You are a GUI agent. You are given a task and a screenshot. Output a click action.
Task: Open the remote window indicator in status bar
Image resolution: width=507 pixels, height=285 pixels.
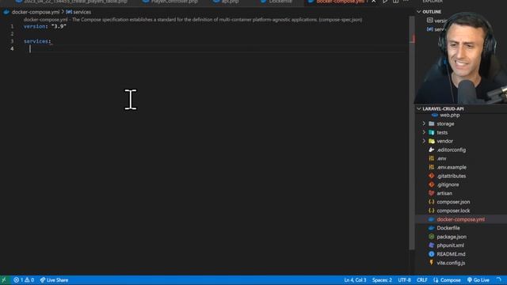[x=4, y=279]
